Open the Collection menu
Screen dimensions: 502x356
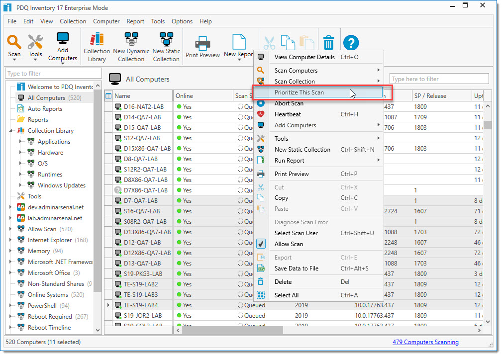[73, 21]
